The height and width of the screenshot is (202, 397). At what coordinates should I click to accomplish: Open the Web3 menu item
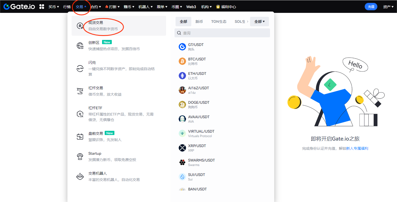pos(191,7)
